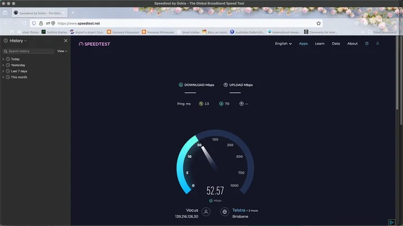Expand the Today history group

point(3,59)
